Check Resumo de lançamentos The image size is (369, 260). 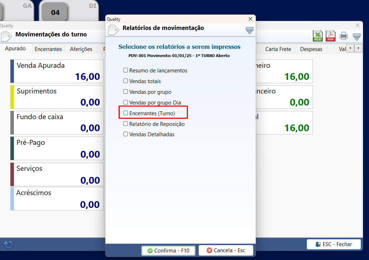tap(126, 70)
